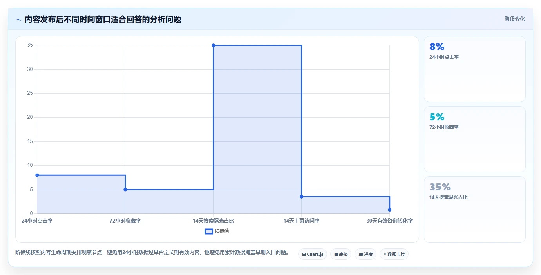This screenshot has height=275, width=541.
Task: Click the y-axis value 35
Action: (x=30, y=45)
